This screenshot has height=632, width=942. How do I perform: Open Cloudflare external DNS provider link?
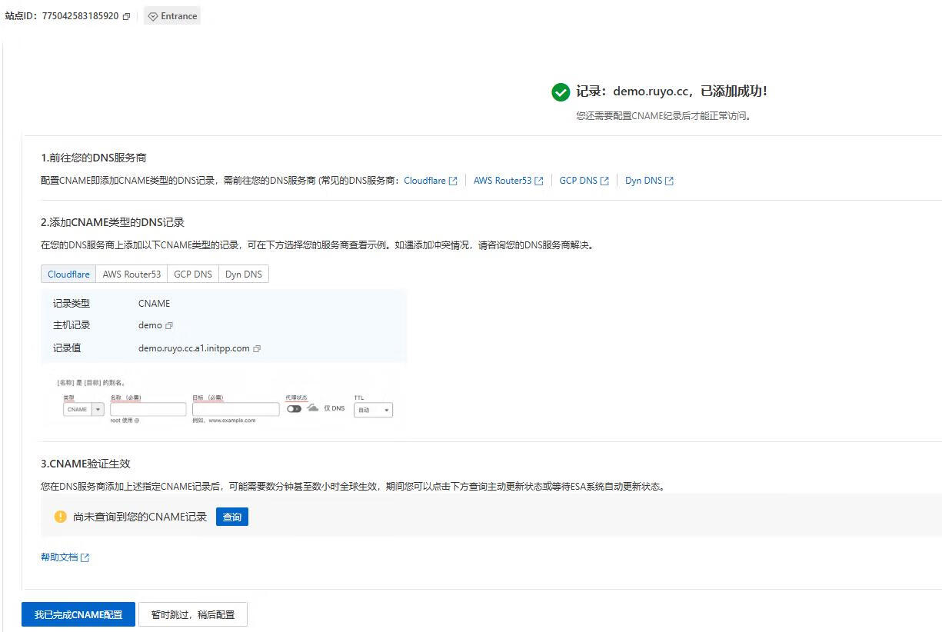[x=430, y=181]
